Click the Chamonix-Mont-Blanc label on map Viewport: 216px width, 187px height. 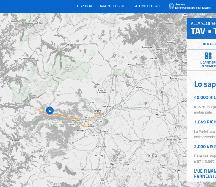click(34, 23)
